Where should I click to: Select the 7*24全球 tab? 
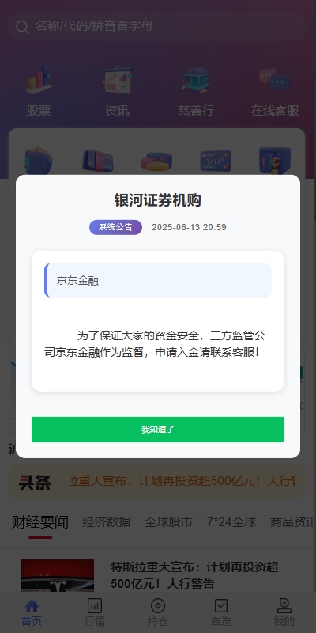(231, 522)
